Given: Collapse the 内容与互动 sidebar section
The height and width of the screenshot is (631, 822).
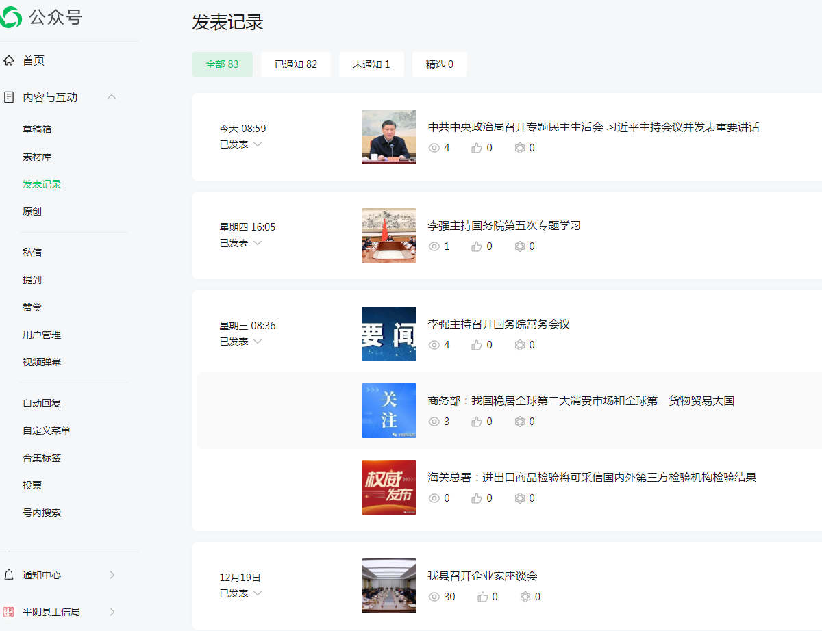Looking at the screenshot, I should [x=112, y=97].
